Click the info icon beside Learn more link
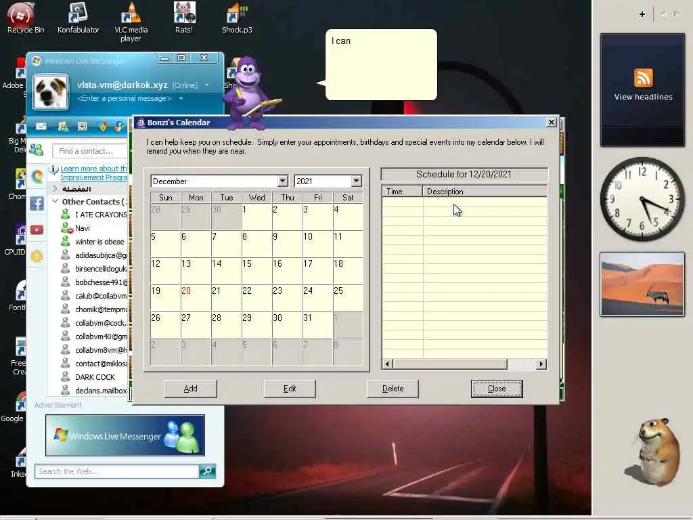 (x=53, y=169)
